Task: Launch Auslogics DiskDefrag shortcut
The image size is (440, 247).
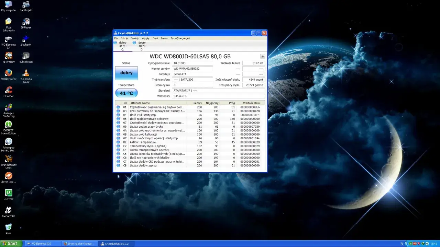Action: (9, 110)
